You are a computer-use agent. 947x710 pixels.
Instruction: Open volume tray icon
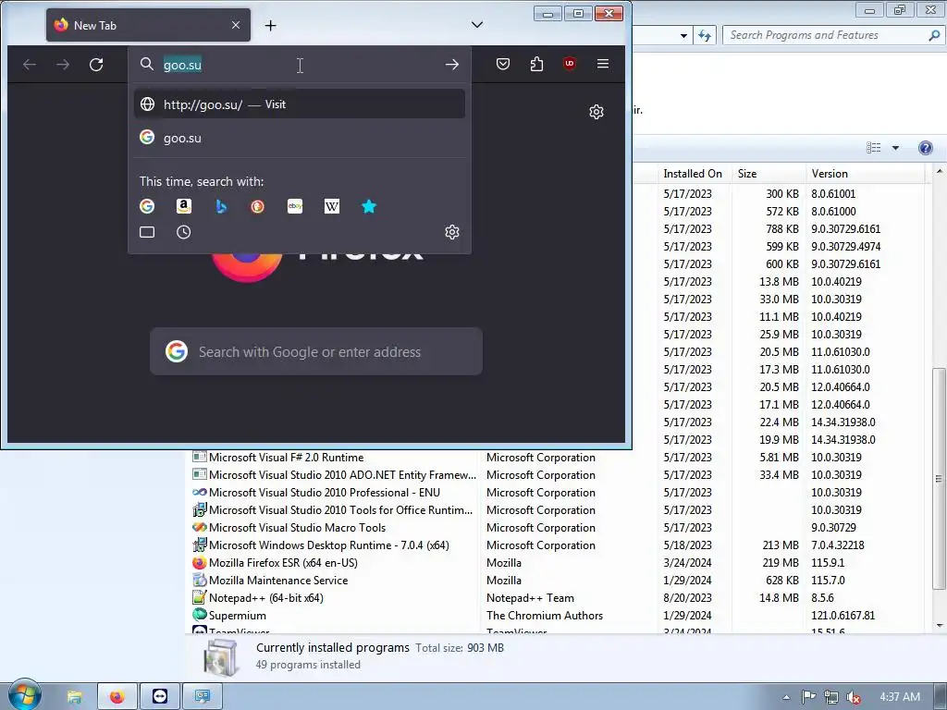click(x=854, y=697)
